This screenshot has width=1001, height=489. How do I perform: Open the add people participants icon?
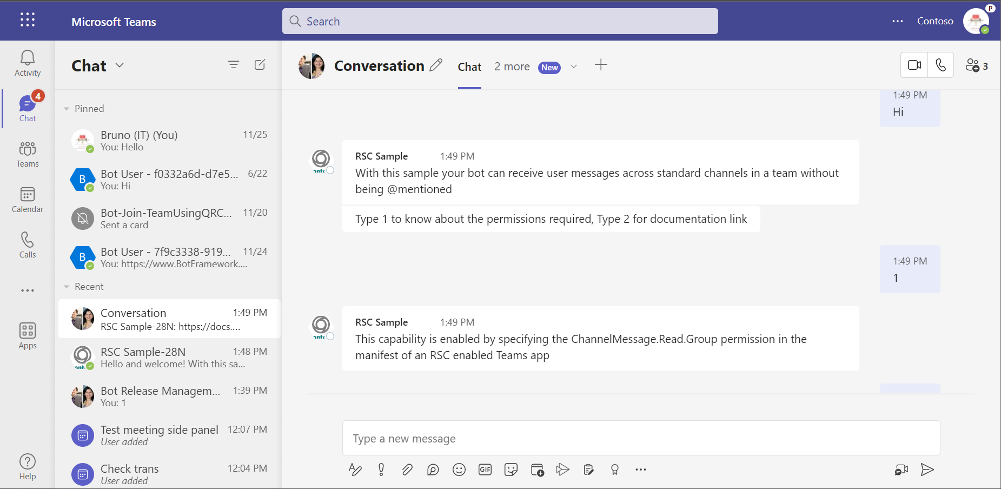click(x=977, y=65)
